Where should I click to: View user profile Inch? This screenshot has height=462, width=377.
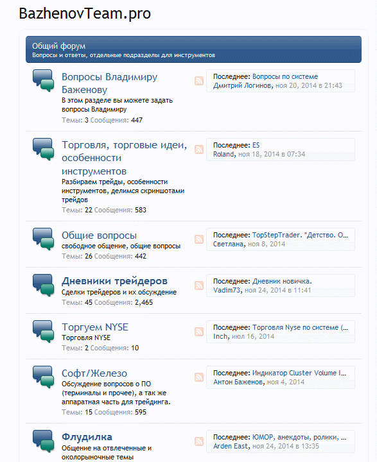pyautogui.click(x=220, y=336)
